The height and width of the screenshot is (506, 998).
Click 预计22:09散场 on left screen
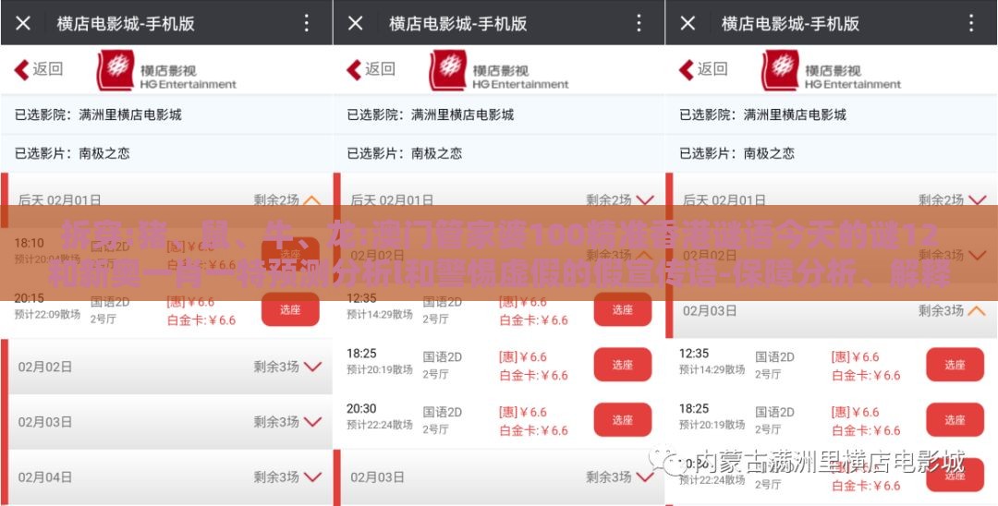click(x=47, y=315)
